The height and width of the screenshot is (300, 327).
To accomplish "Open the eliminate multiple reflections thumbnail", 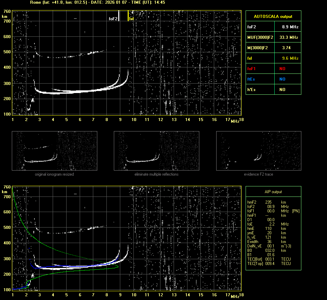I will point(156,151).
